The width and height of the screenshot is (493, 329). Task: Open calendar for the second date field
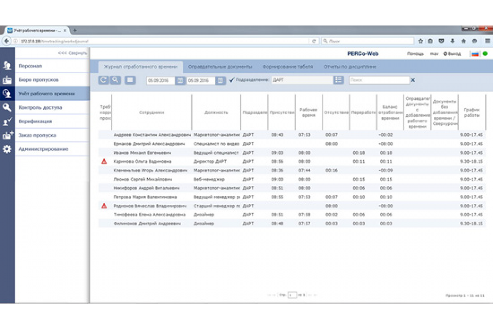pyautogui.click(x=221, y=81)
